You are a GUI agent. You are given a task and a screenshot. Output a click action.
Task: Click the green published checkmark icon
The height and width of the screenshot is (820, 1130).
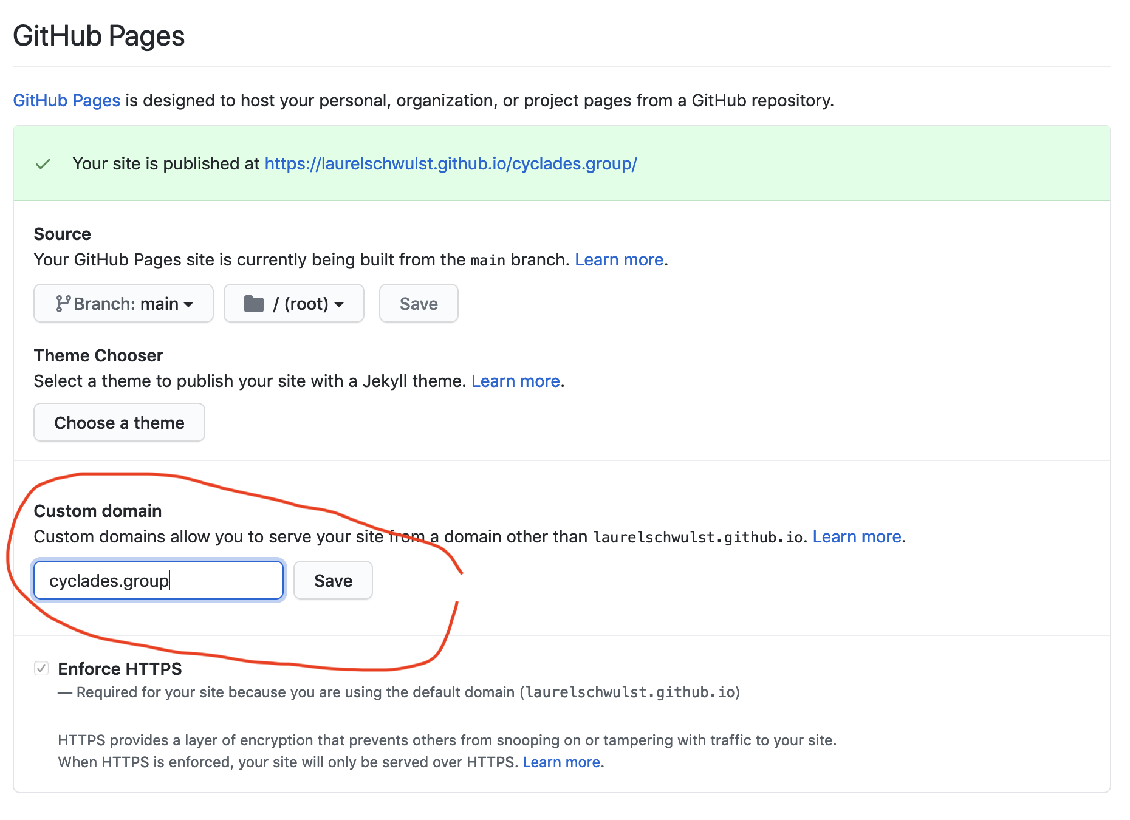pyautogui.click(x=43, y=164)
